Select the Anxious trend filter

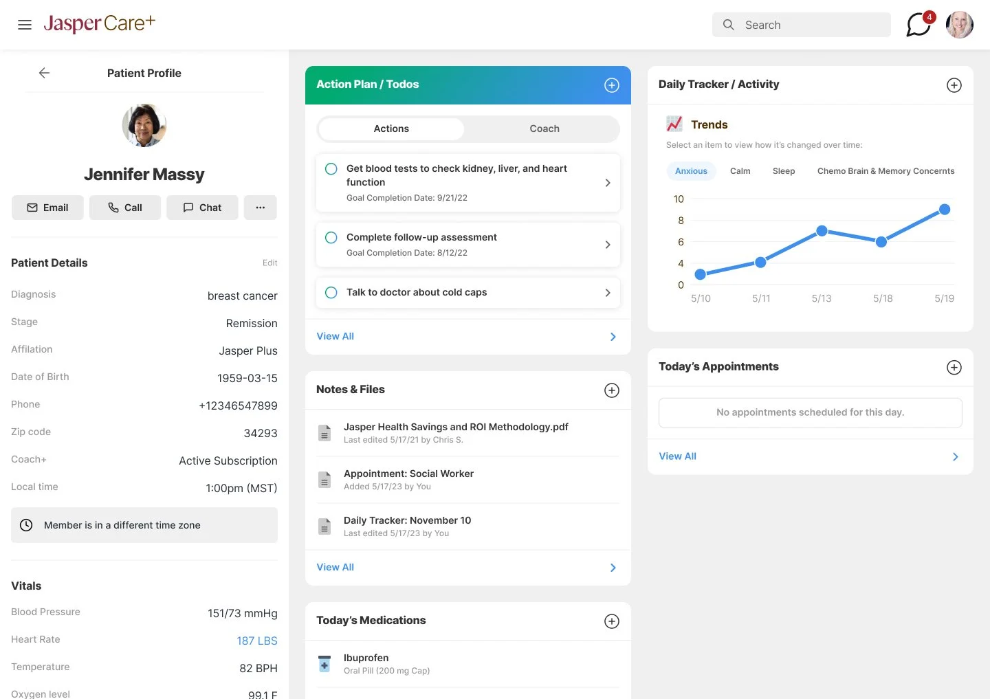(x=691, y=171)
